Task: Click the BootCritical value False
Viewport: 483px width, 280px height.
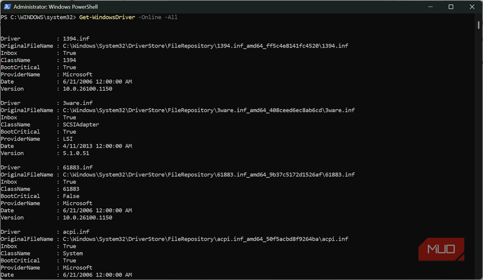Action: pyautogui.click(x=71, y=196)
